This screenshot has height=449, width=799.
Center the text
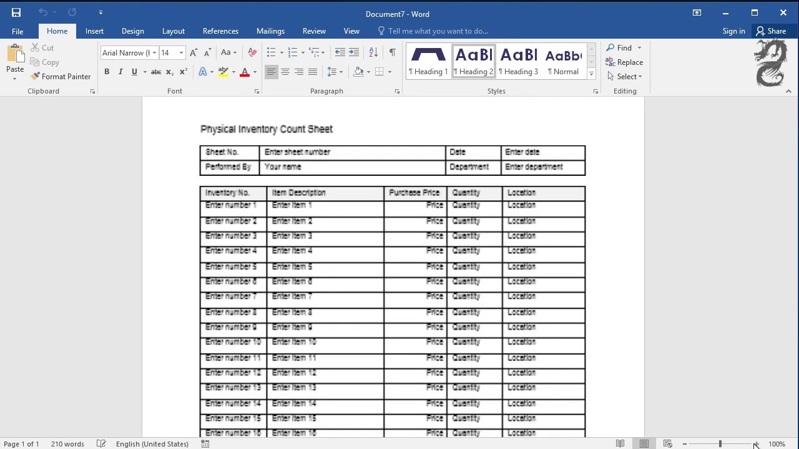click(285, 72)
